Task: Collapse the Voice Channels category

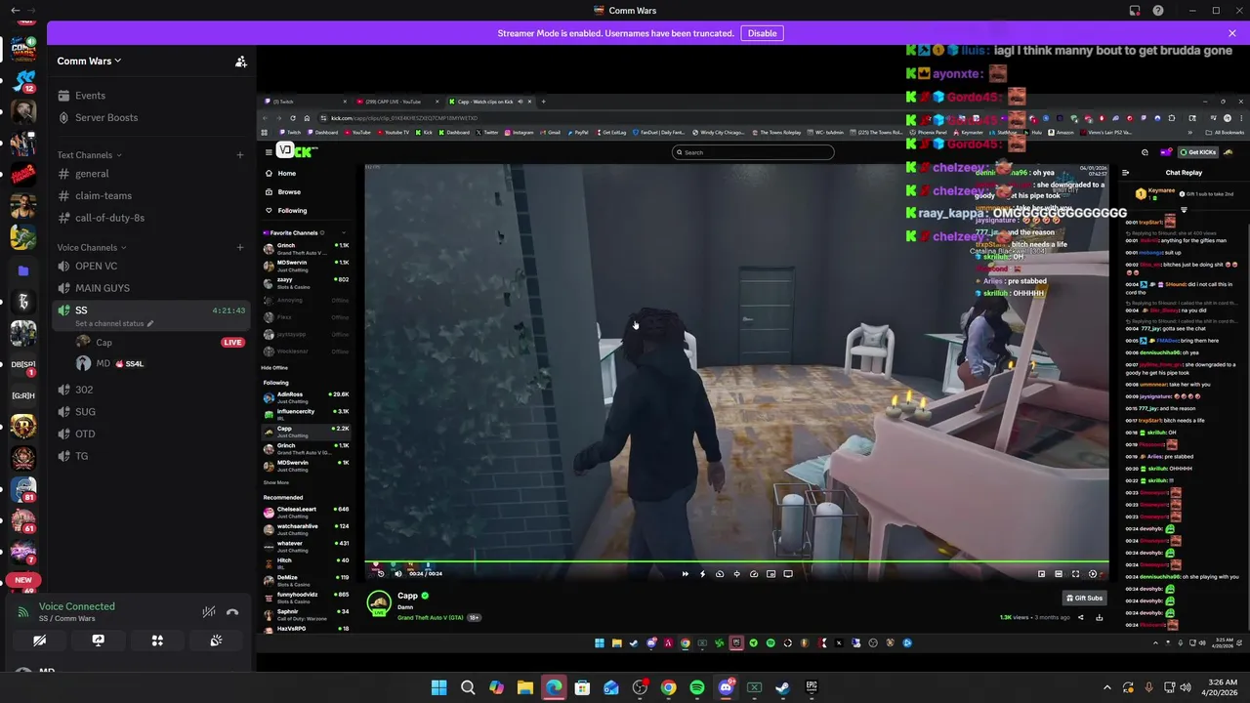Action: (92, 247)
